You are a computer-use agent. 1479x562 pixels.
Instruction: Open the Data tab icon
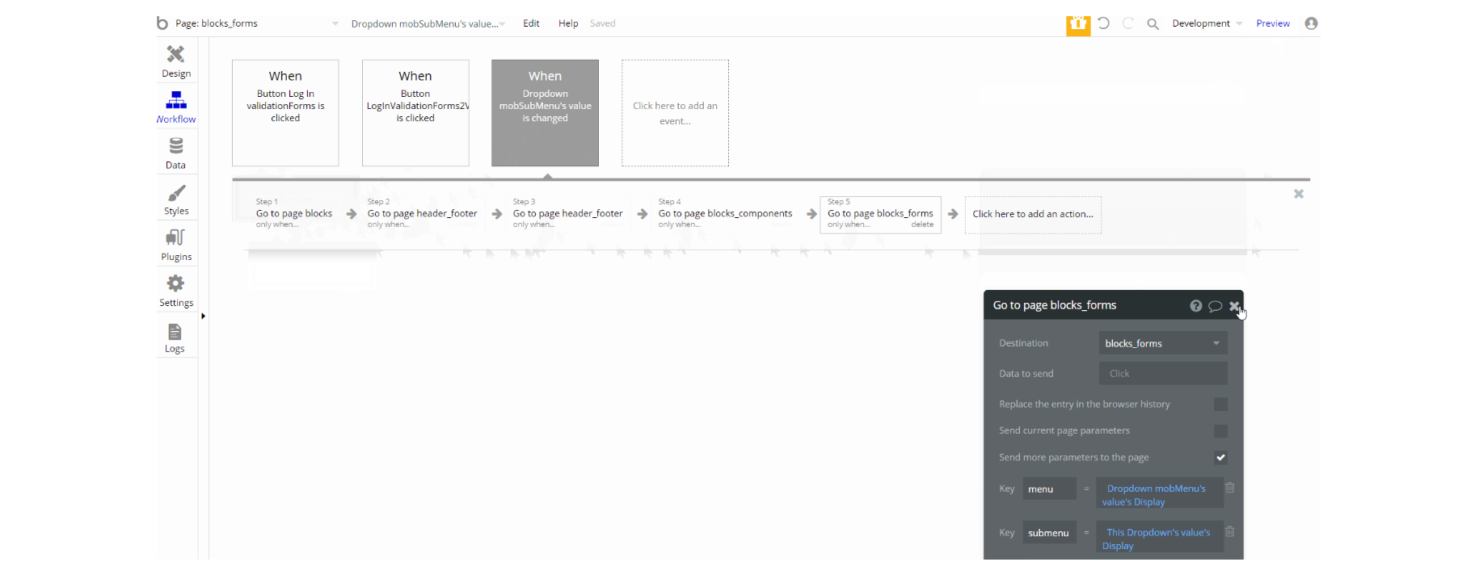[175, 146]
